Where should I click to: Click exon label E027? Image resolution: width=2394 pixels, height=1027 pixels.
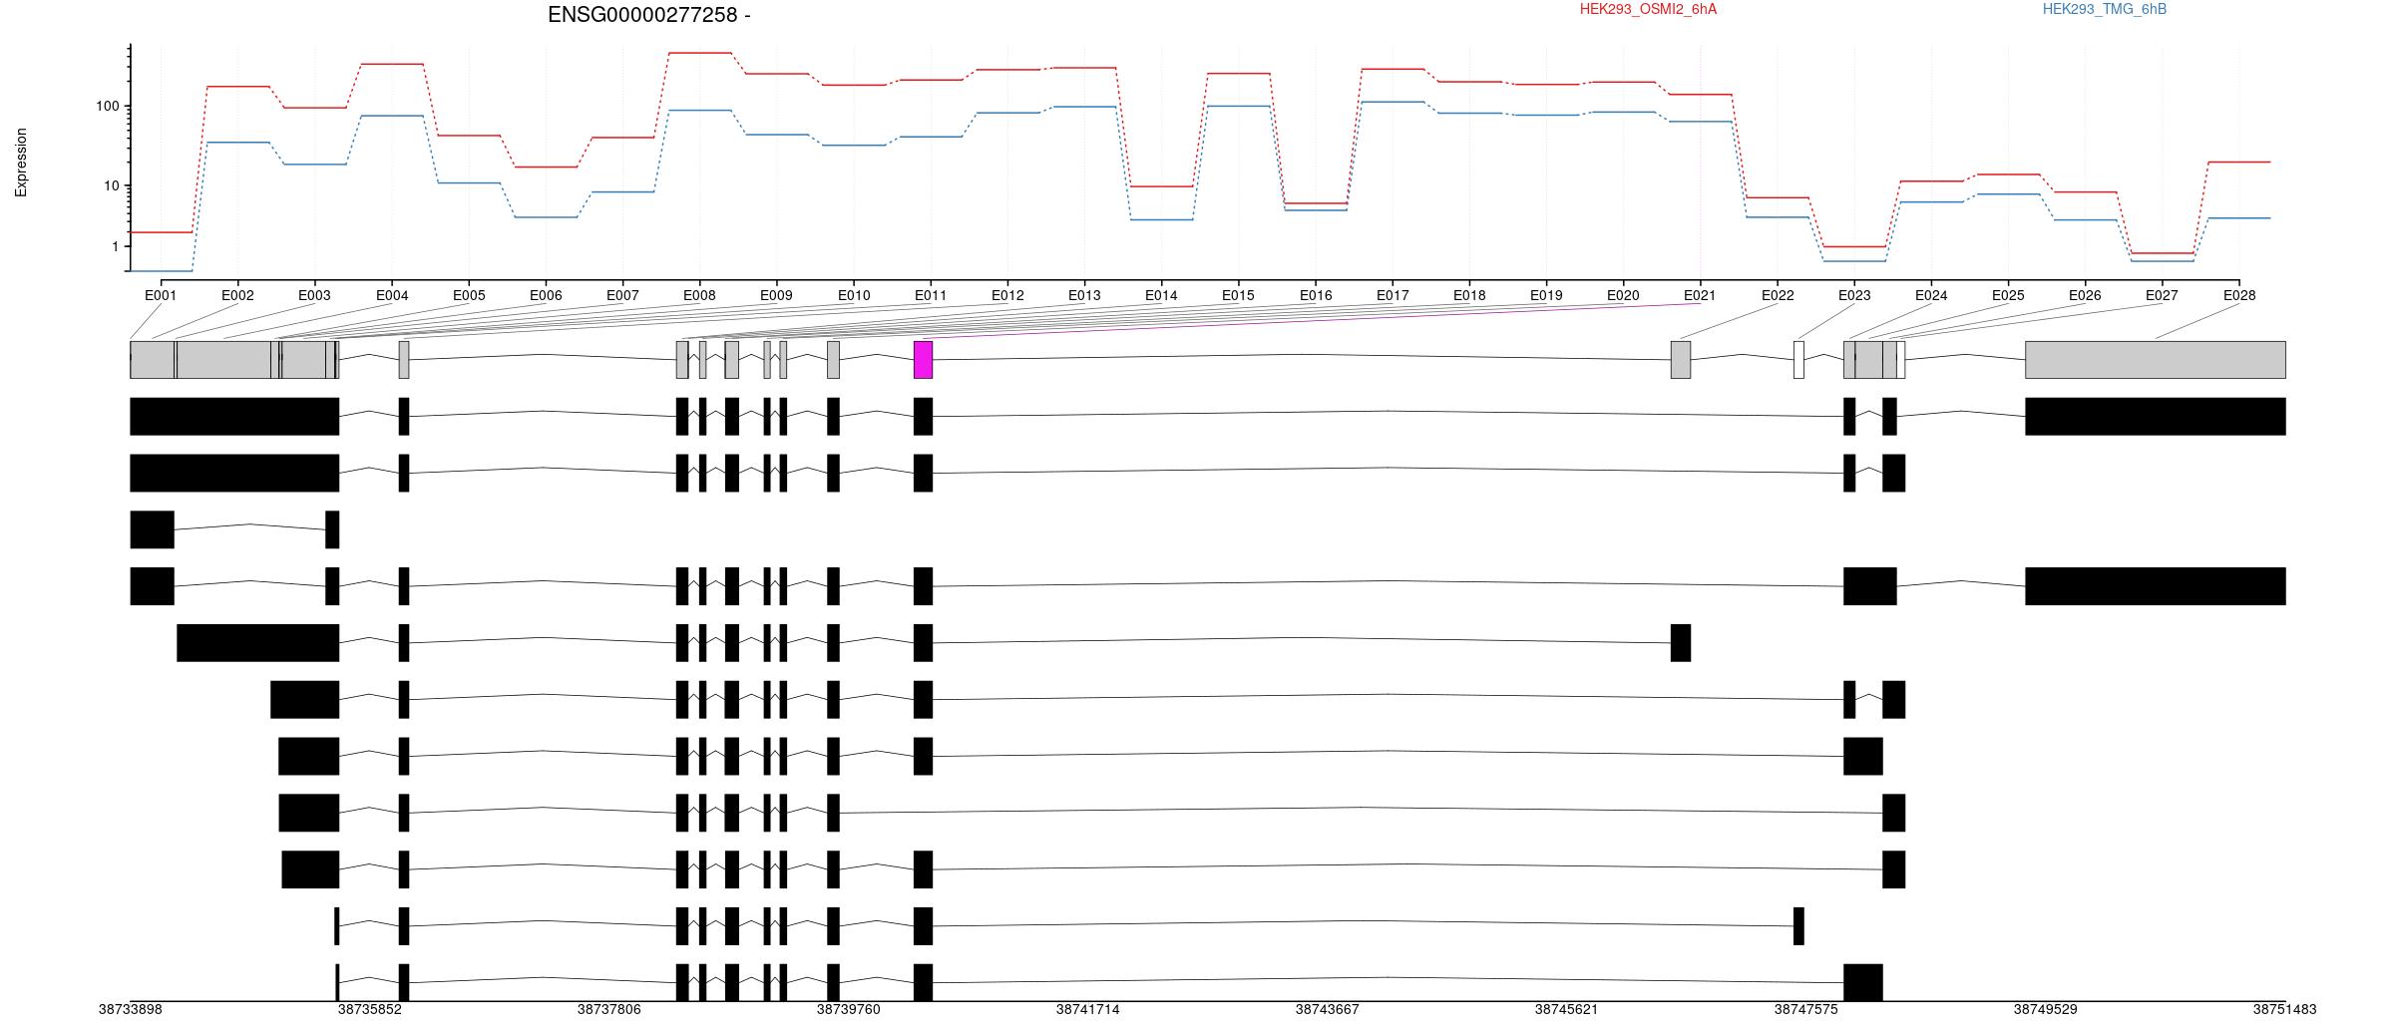[x=2162, y=295]
